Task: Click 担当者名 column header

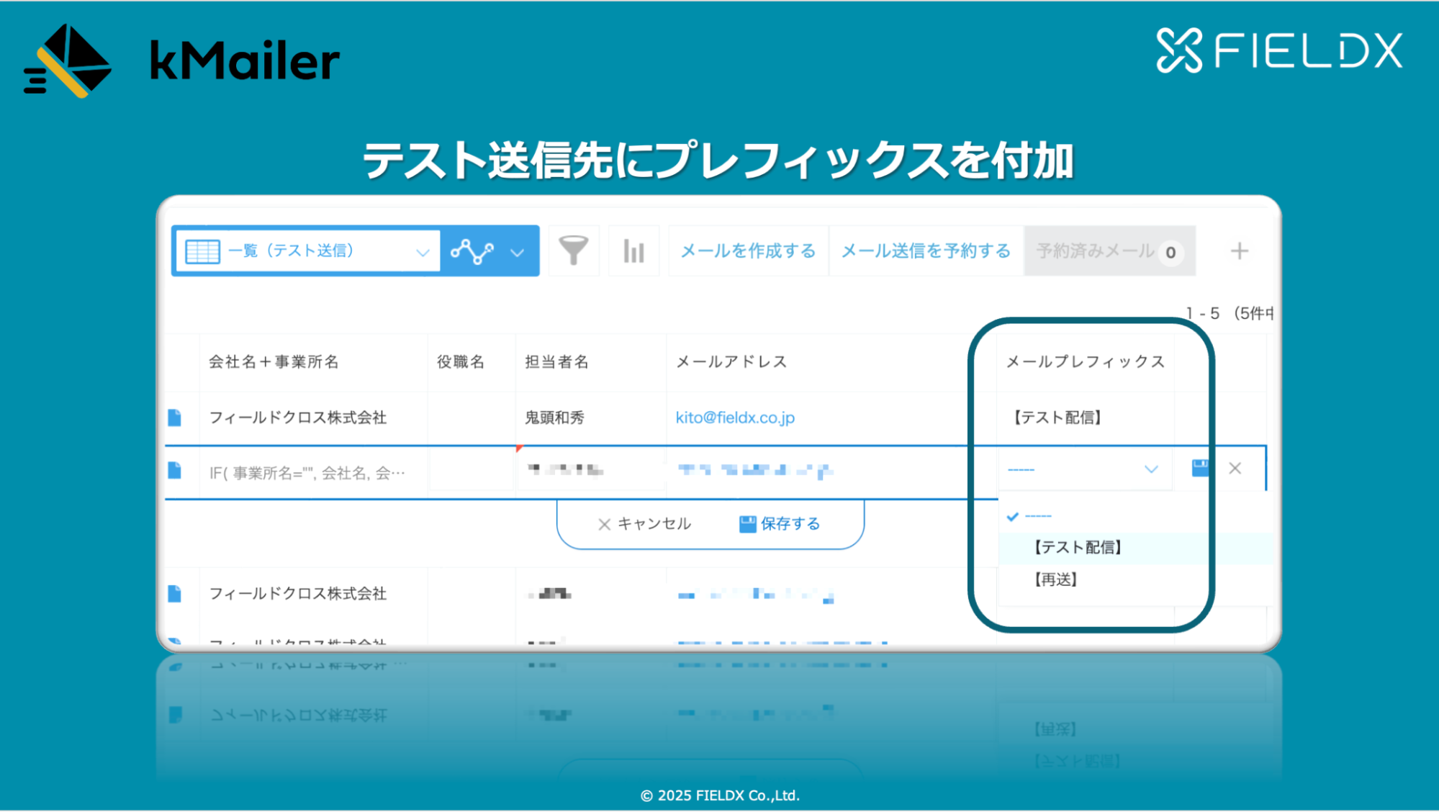Action: click(x=556, y=362)
